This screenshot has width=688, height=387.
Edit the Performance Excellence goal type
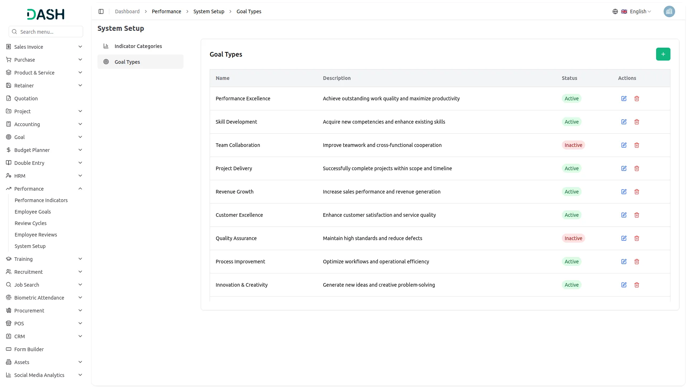(x=624, y=99)
